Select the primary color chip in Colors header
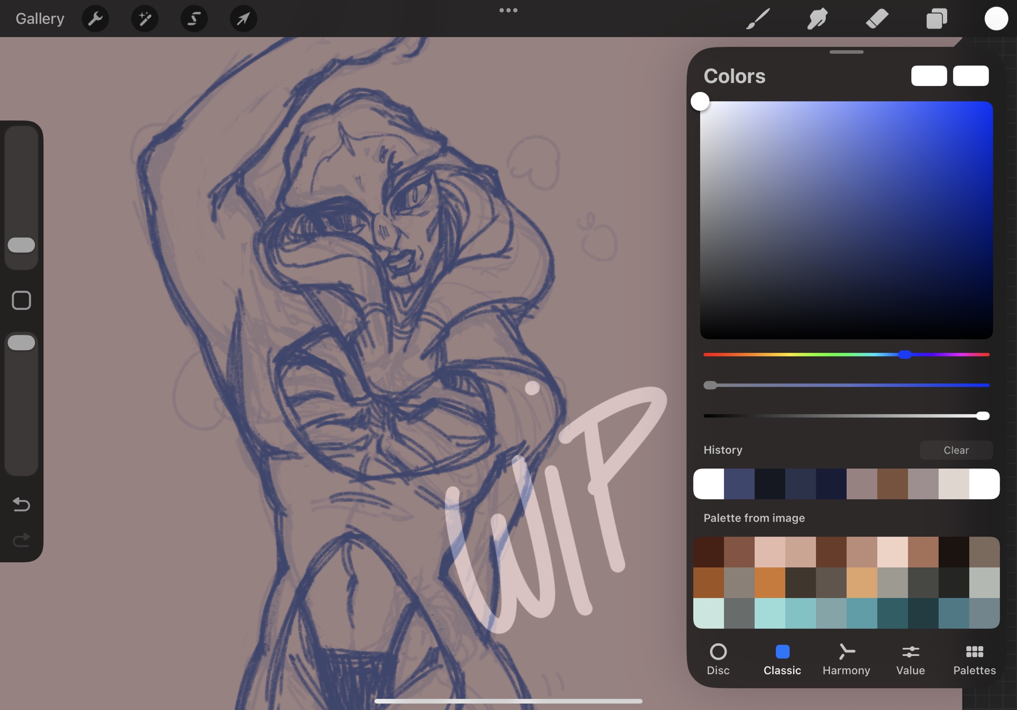Viewport: 1017px width, 710px height. [929, 76]
